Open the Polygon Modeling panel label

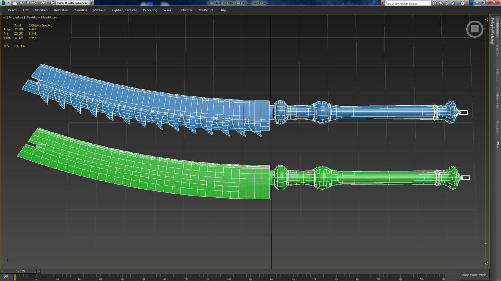pos(492,30)
